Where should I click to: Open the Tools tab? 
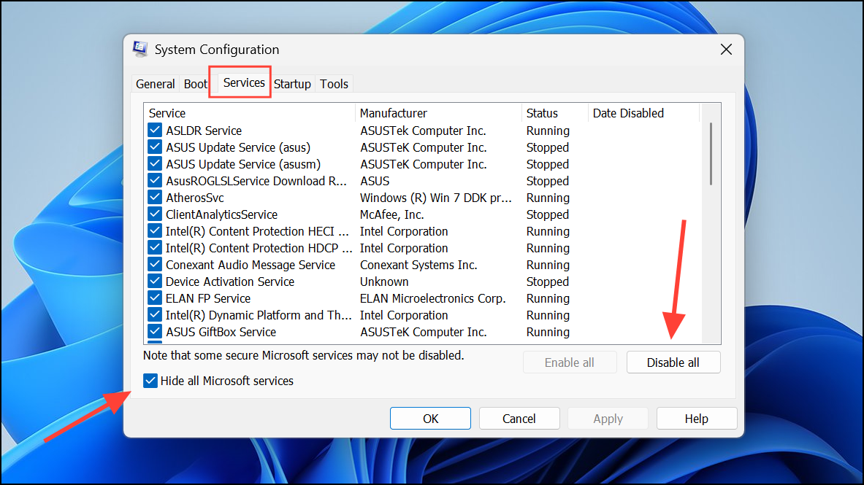[334, 84]
